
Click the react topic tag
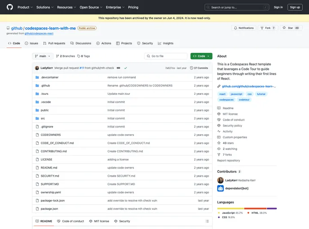point(222,94)
